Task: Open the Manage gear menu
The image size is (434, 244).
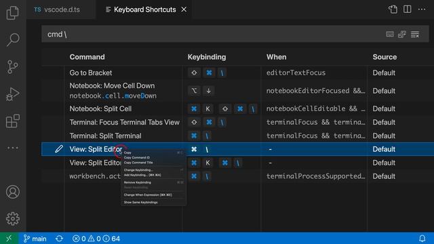Action: pyautogui.click(x=13, y=218)
